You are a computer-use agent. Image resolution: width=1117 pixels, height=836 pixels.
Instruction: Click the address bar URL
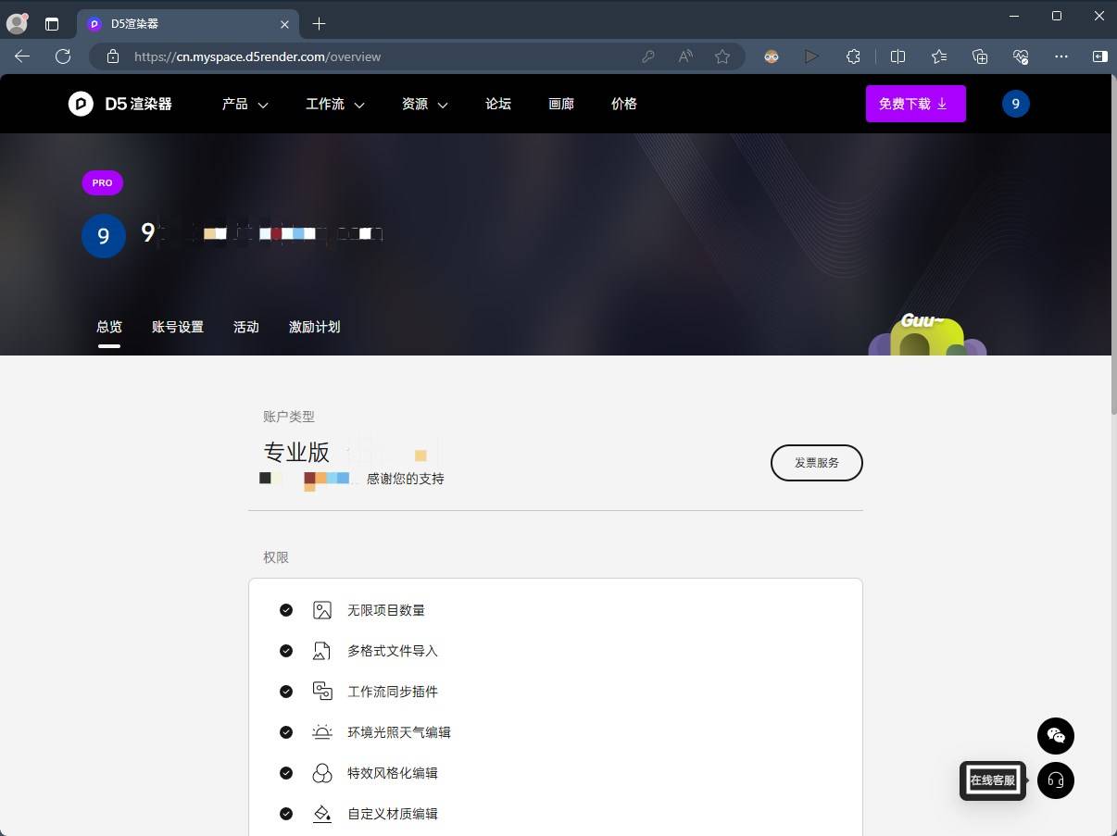point(257,56)
